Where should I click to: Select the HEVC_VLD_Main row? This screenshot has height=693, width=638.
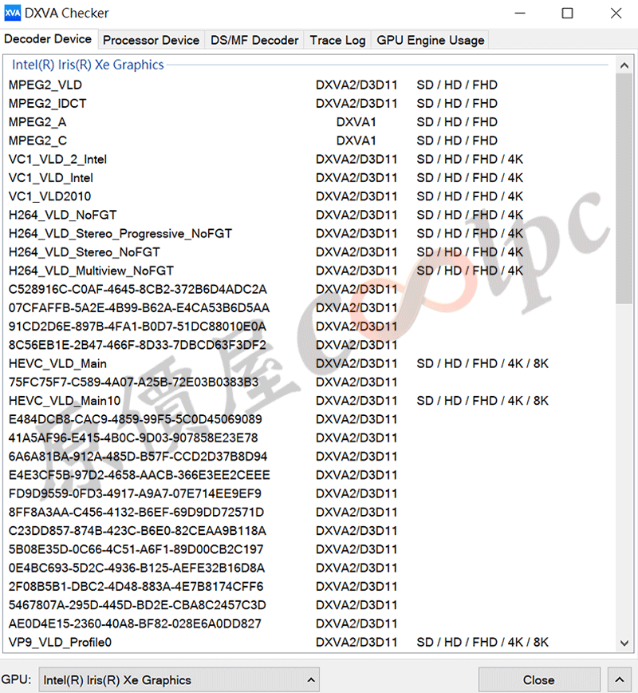(309, 363)
